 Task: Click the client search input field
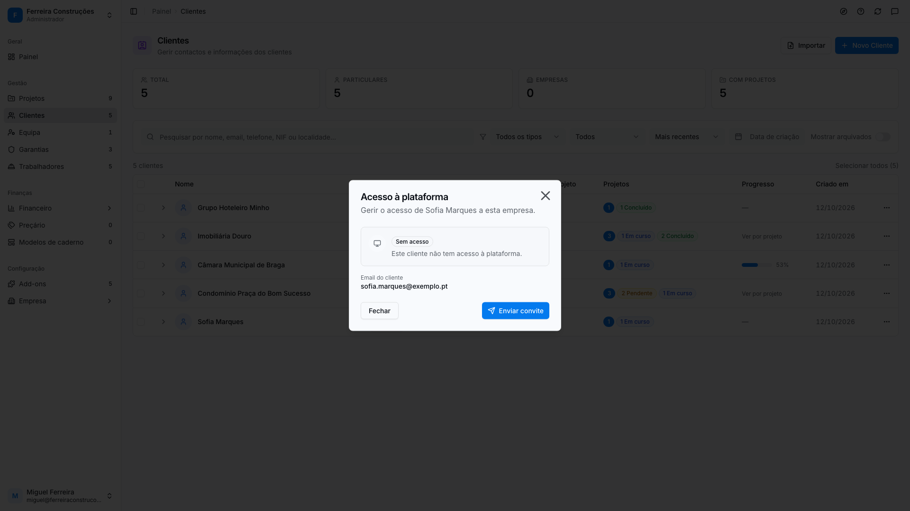308,137
